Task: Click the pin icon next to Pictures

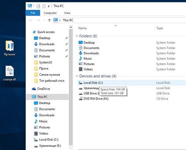Action: (x=66, y=56)
